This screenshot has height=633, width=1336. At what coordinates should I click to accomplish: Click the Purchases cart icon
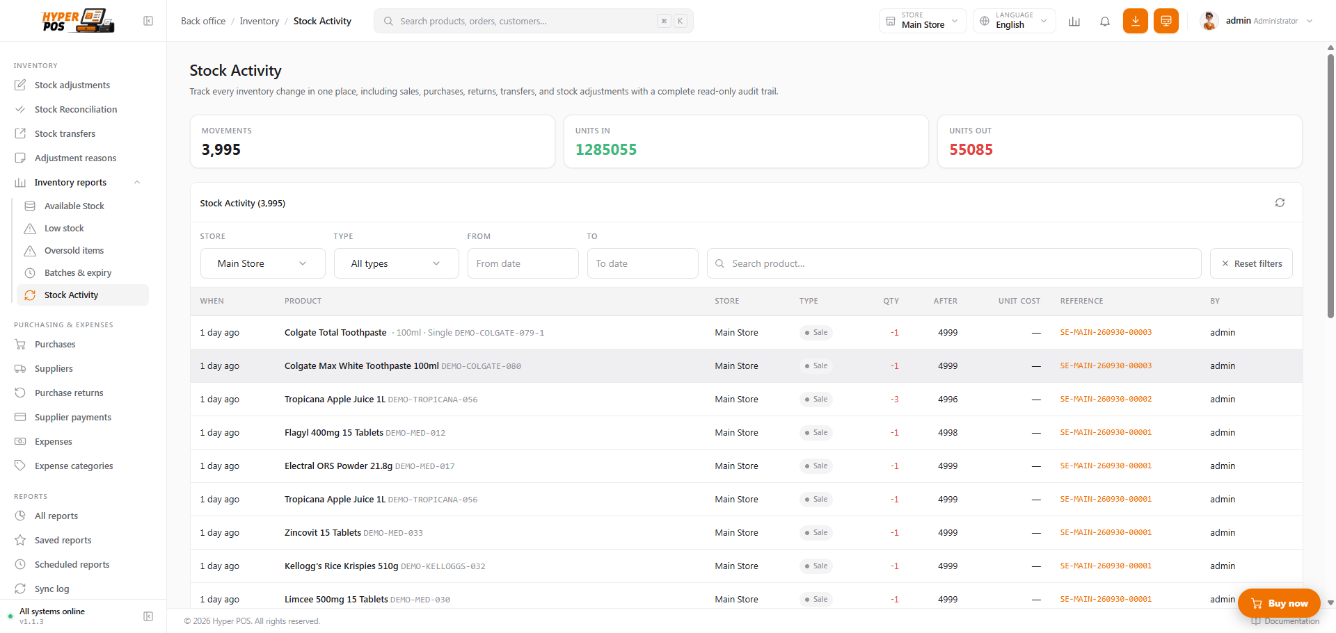click(20, 344)
